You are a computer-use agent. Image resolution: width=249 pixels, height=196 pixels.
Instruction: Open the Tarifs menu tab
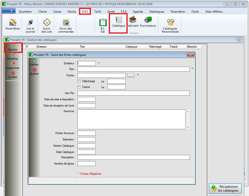tap(98, 12)
